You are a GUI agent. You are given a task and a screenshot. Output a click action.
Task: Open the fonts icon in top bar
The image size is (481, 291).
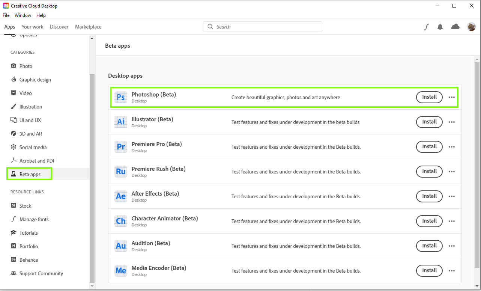click(x=426, y=27)
